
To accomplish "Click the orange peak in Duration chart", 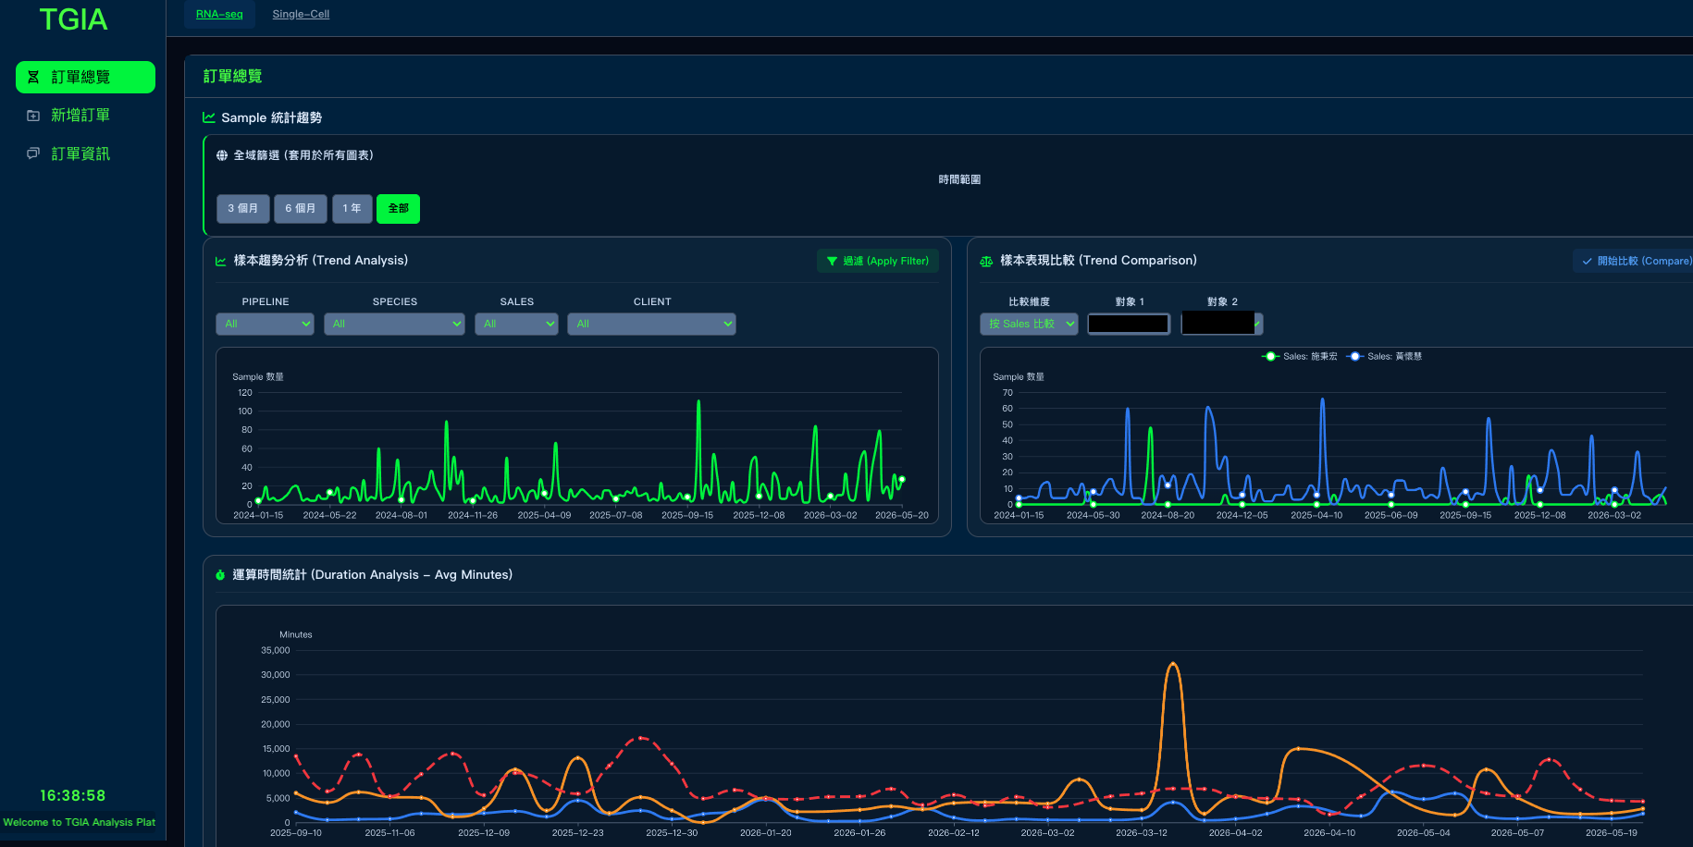I will pos(1173,664).
